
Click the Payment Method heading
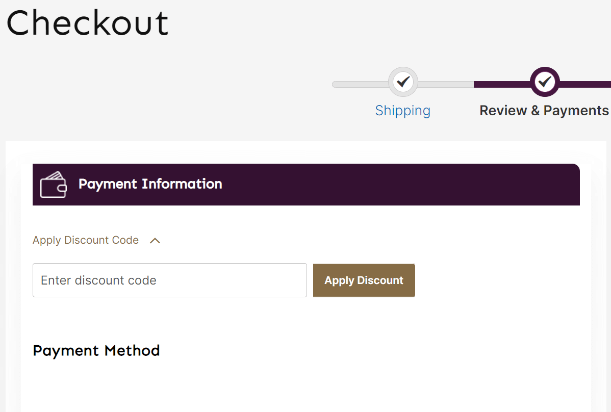[x=96, y=350]
